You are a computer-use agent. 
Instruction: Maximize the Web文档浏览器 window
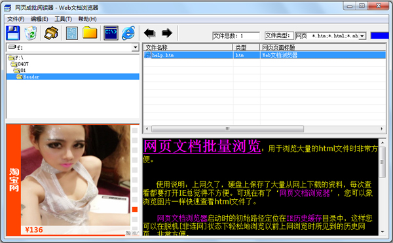[362, 6]
